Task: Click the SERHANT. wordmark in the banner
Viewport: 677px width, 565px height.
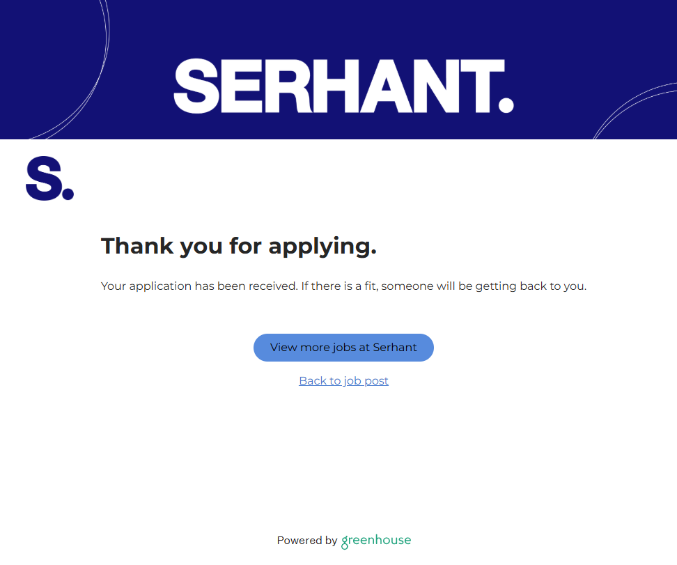Action: 343,86
